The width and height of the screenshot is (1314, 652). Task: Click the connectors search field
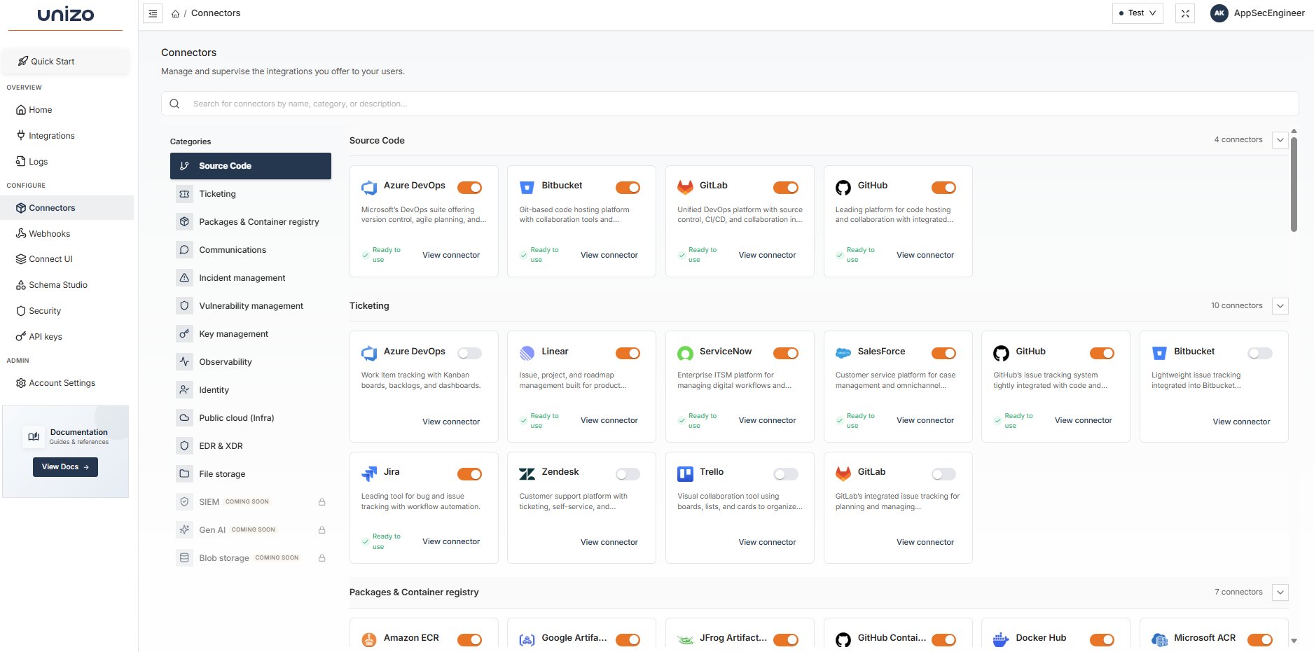(x=730, y=104)
